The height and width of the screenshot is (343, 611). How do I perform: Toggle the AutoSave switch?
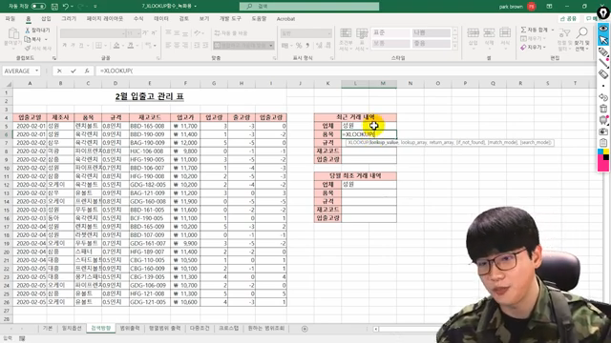click(x=38, y=7)
